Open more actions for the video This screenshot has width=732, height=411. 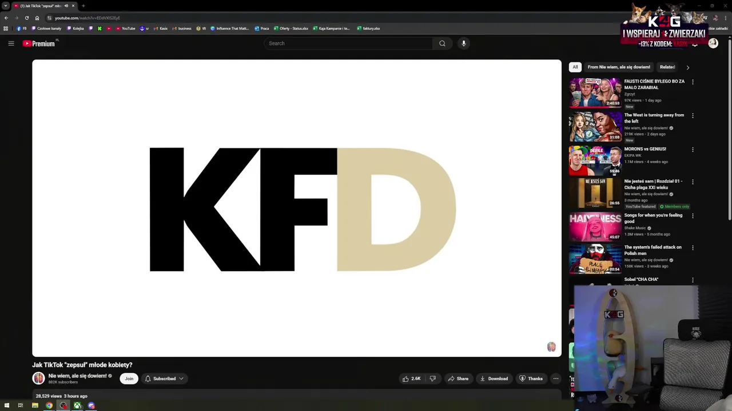(x=556, y=378)
